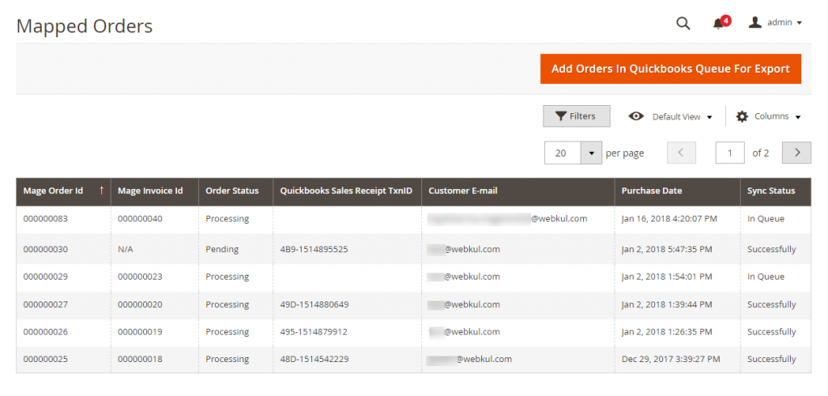The image size is (828, 396).
Task: Select order id 000000027 cell
Action: pos(45,305)
